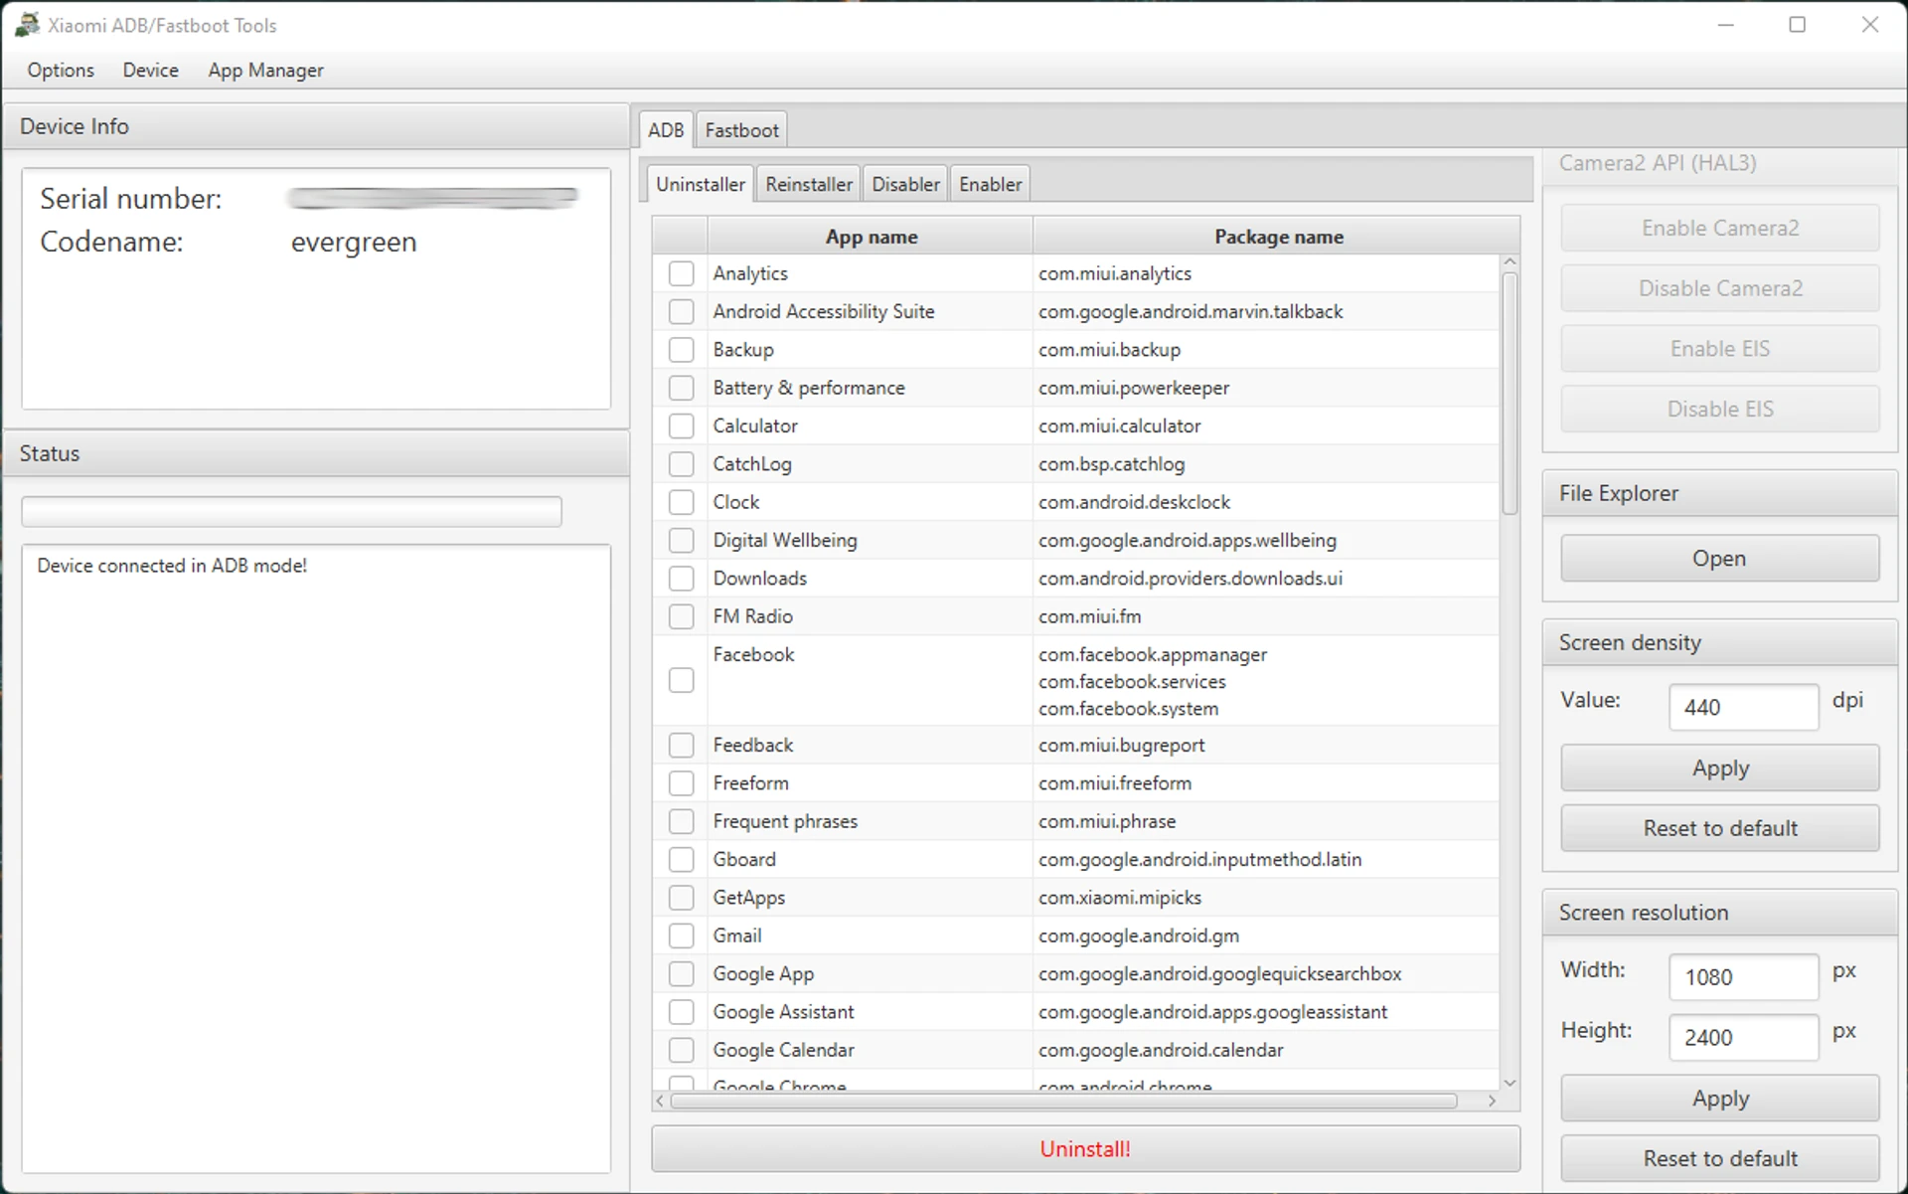The width and height of the screenshot is (1908, 1194).
Task: Click the scroll right arrow of app list
Action: (1492, 1101)
